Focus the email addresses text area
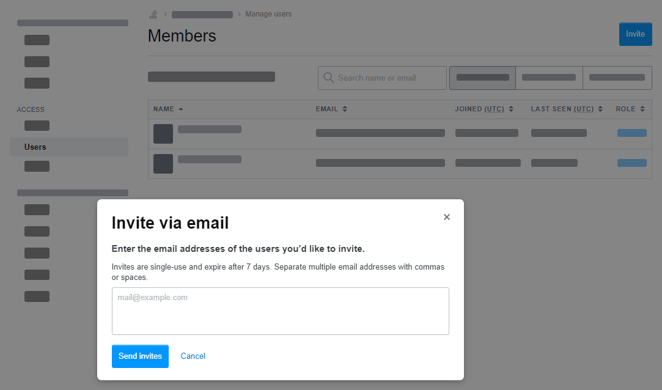The width and height of the screenshot is (662, 390). pyautogui.click(x=280, y=311)
